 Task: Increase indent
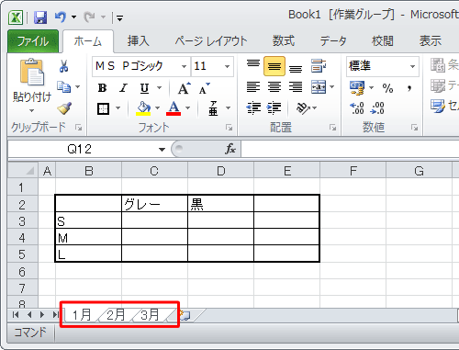point(274,108)
